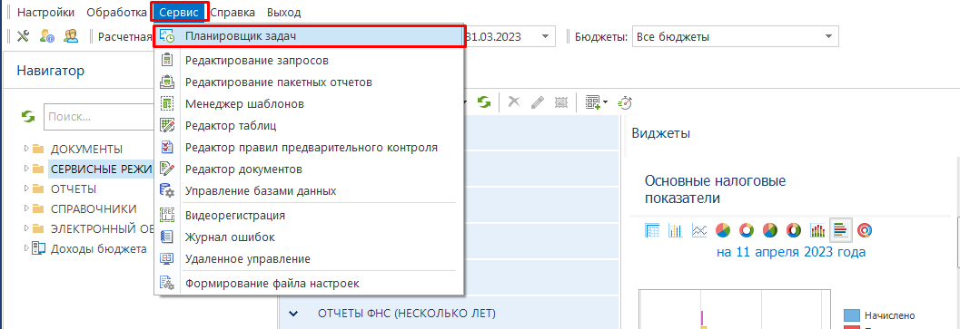Image resolution: width=960 pixels, height=329 pixels.
Task: Open Редактор таблиц
Action: pos(310,126)
